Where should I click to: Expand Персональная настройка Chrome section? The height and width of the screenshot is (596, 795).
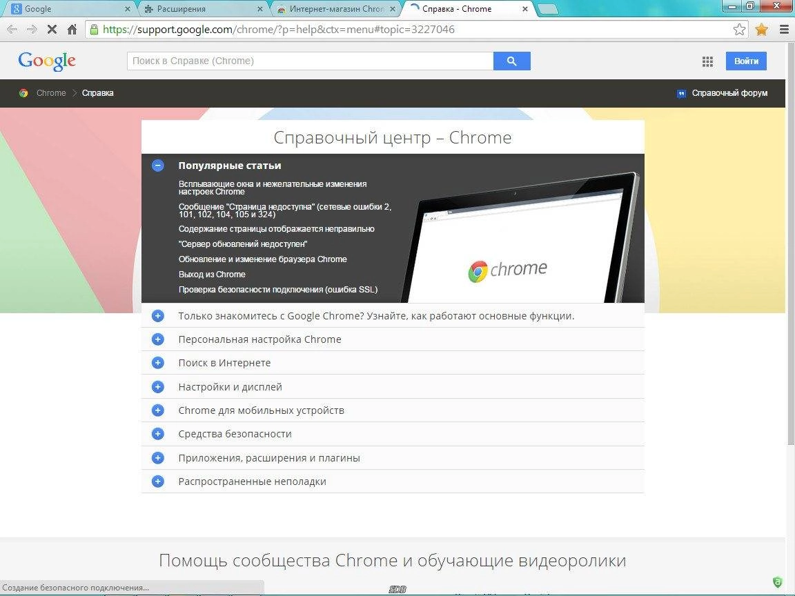tap(157, 339)
